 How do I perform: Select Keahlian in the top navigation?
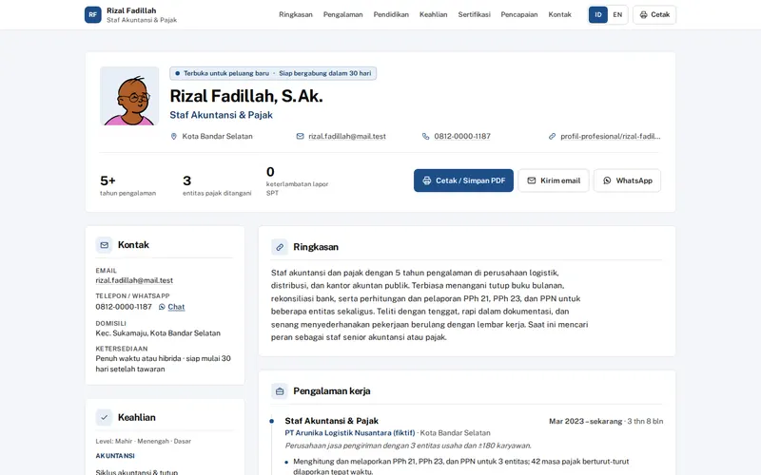[x=434, y=14]
